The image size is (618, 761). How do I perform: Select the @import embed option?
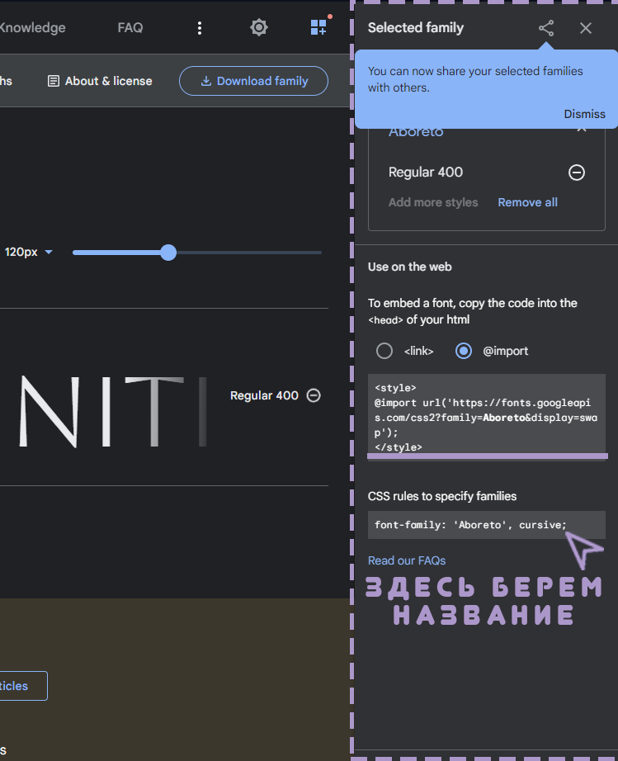click(x=464, y=351)
